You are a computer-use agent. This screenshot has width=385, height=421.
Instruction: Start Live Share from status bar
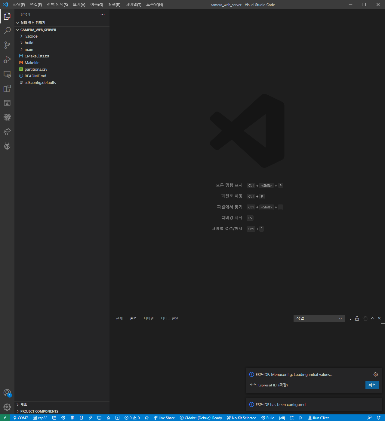pyautogui.click(x=164, y=418)
